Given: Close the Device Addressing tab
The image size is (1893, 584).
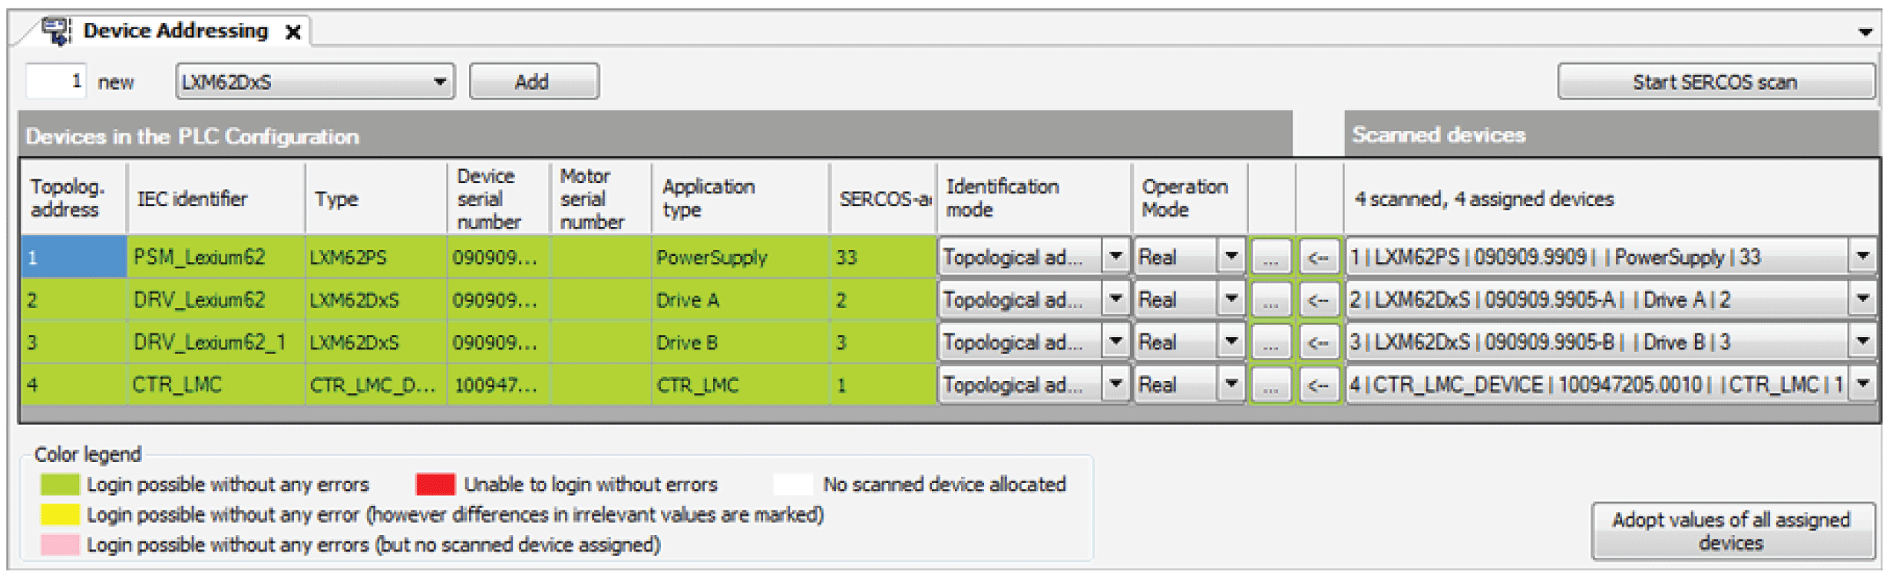Looking at the screenshot, I should [292, 32].
